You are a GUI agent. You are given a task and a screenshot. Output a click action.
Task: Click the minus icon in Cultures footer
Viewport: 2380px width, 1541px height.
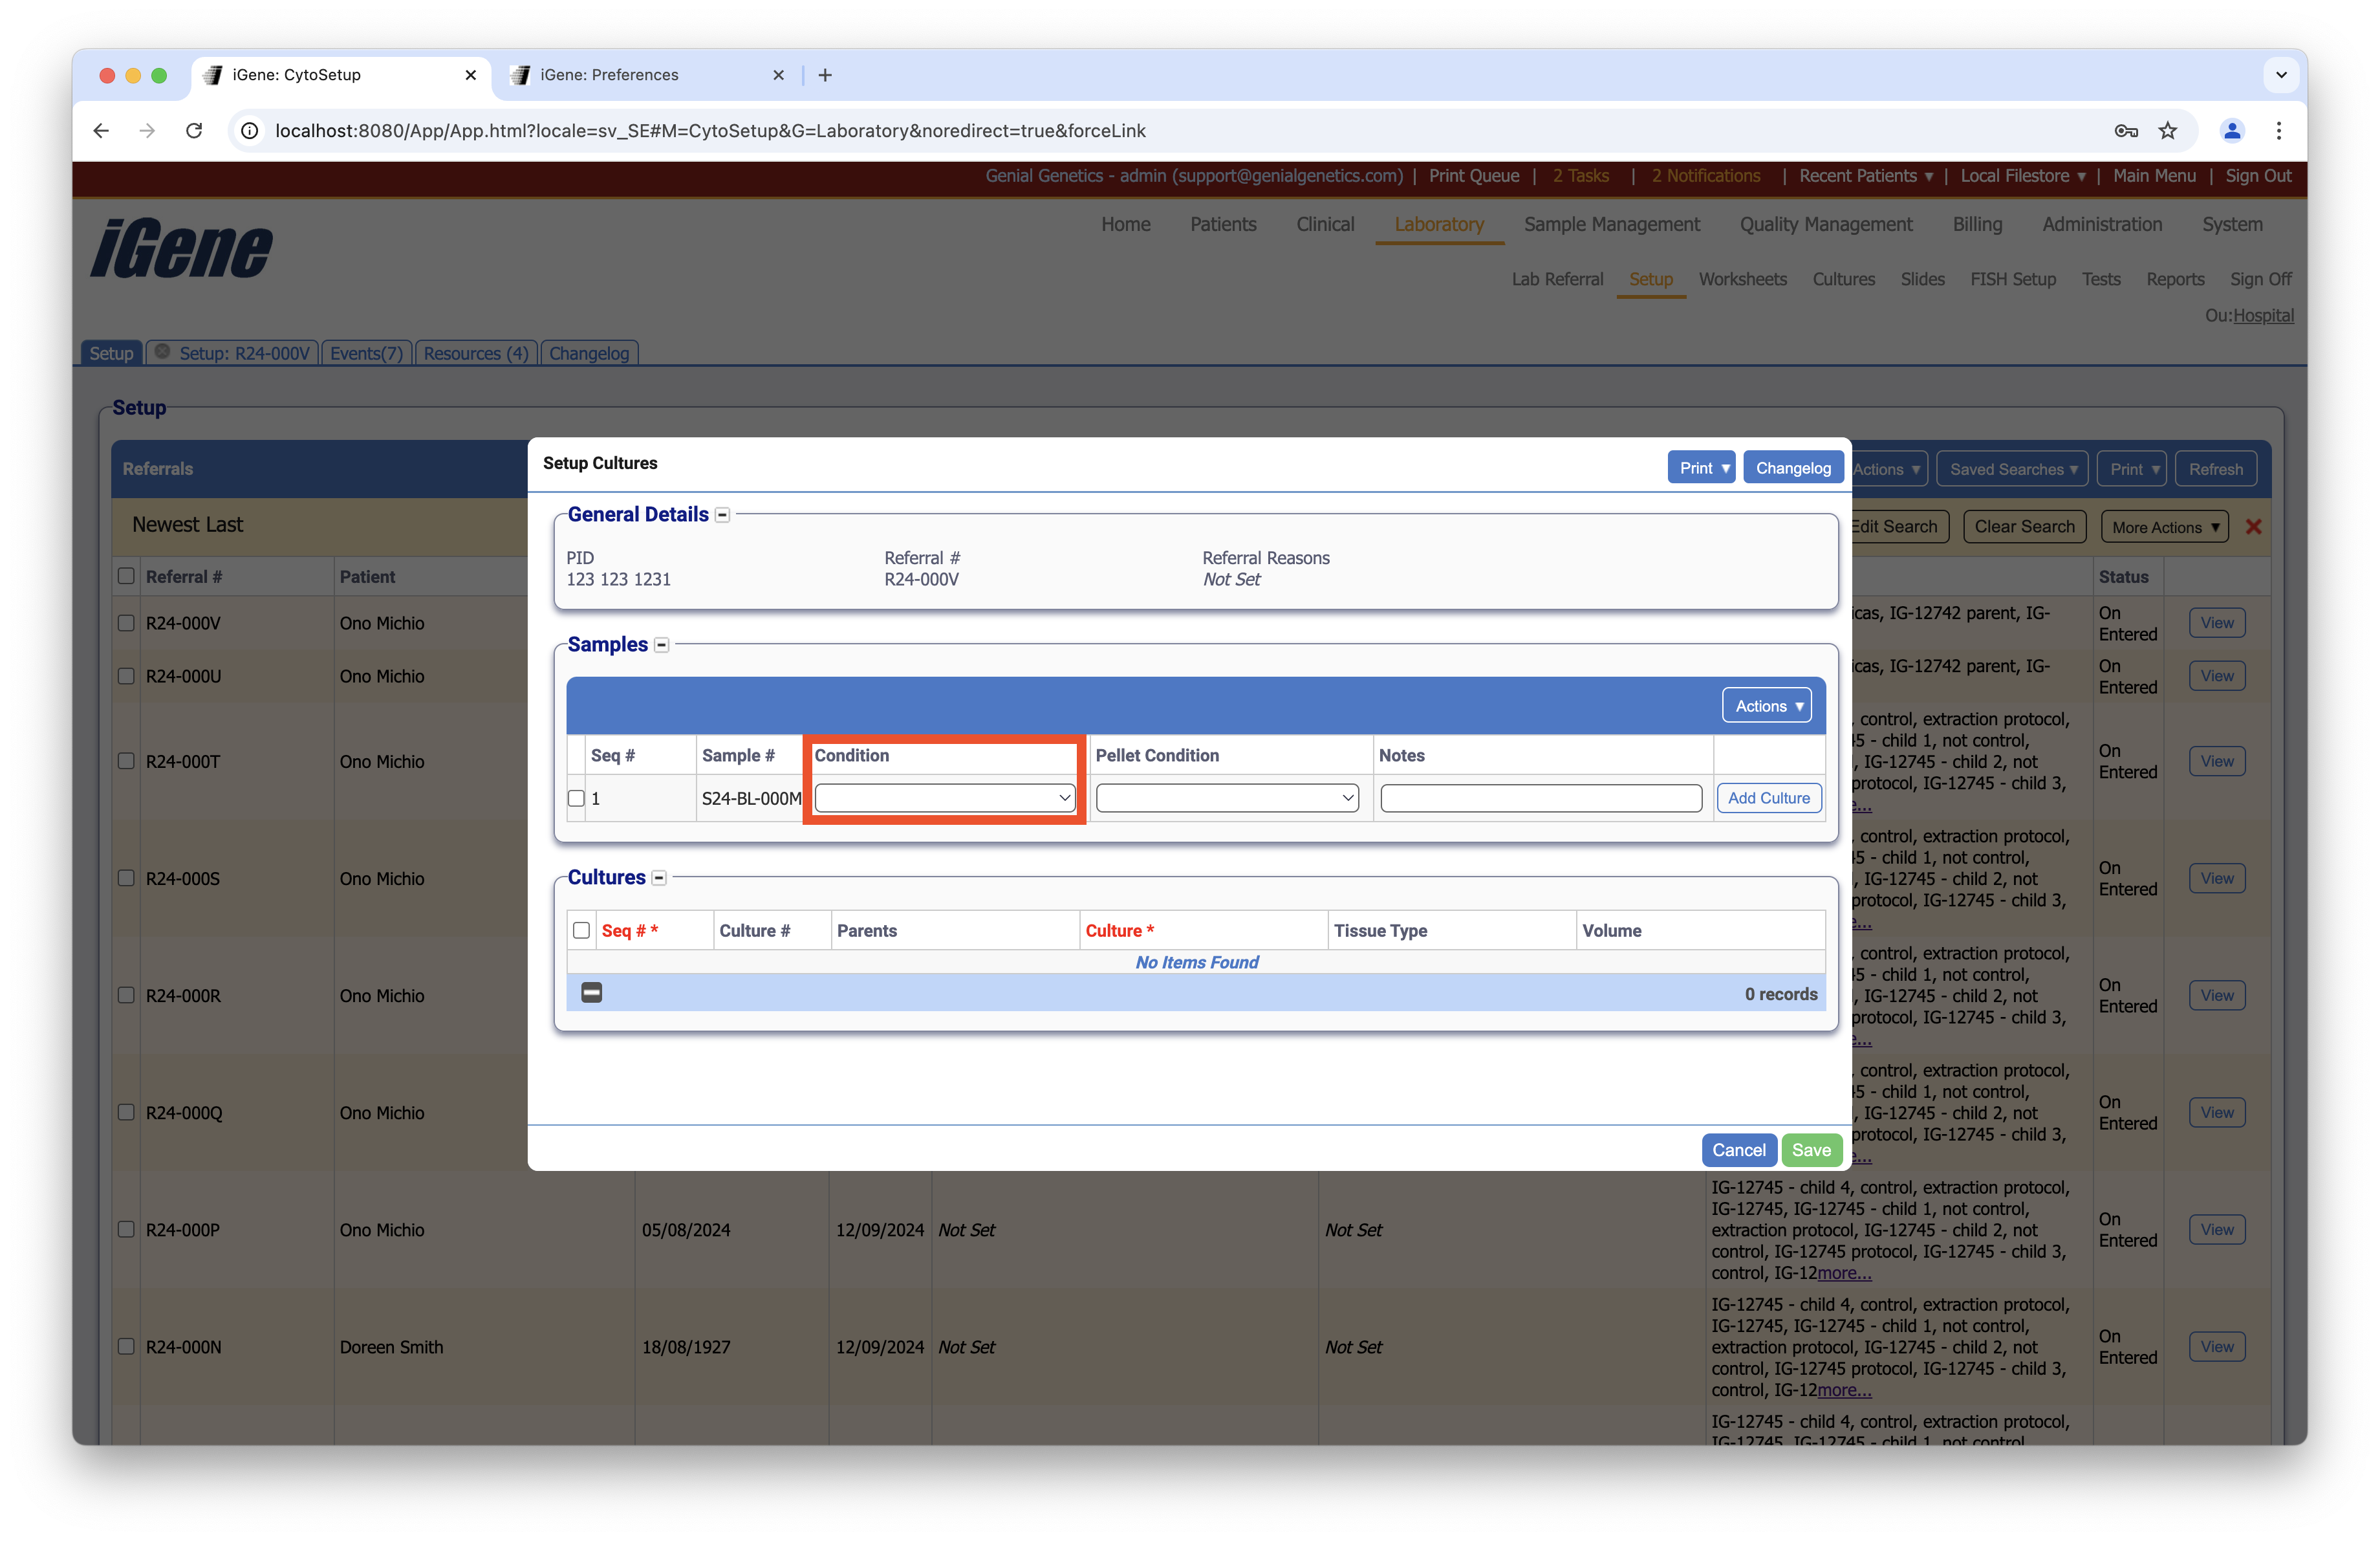[592, 993]
